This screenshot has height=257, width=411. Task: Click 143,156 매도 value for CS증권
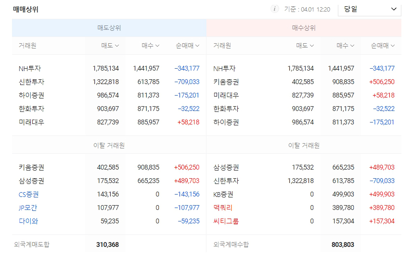(x=108, y=195)
